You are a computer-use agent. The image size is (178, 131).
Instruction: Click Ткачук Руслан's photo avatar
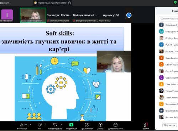click(x=161, y=91)
